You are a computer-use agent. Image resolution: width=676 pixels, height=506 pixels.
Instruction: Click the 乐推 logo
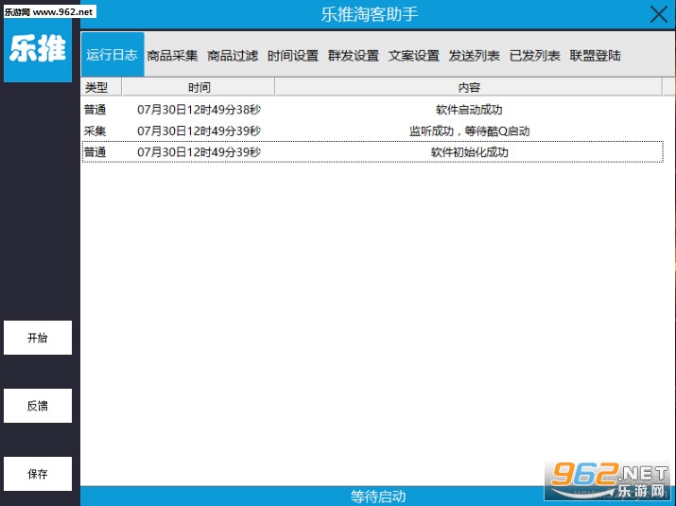click(x=38, y=49)
